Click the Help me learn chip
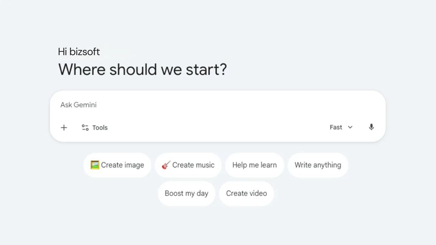 (x=254, y=165)
